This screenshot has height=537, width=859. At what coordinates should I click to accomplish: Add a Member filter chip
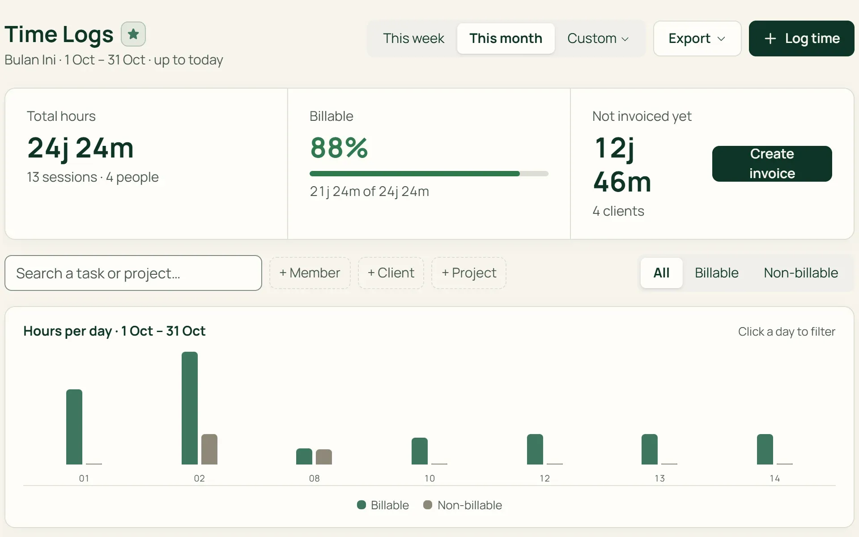pyautogui.click(x=310, y=273)
